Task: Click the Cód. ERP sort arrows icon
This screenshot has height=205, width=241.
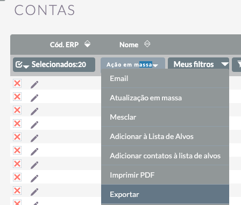Action: tap(87, 44)
